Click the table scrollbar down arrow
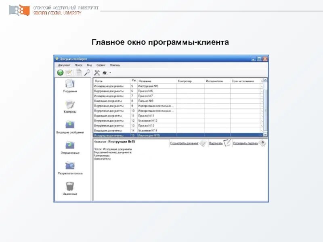This screenshot has width=323, height=242. pos(265,134)
